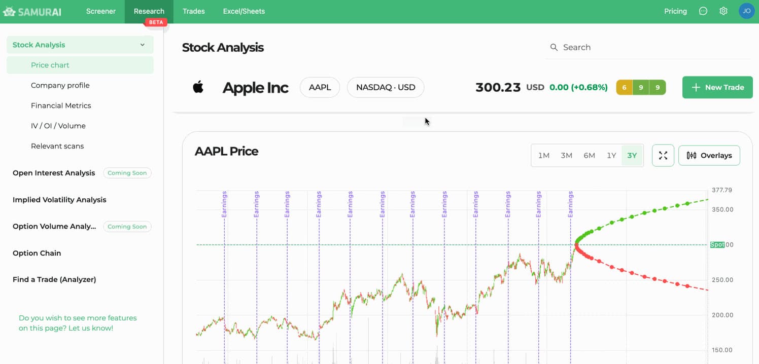Focus the stock Search field
Image resolution: width=759 pixels, height=364 pixels.
pos(649,47)
